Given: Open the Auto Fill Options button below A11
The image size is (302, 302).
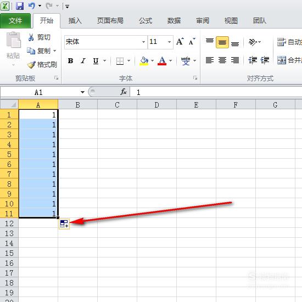Looking at the screenshot, I should (64, 224).
